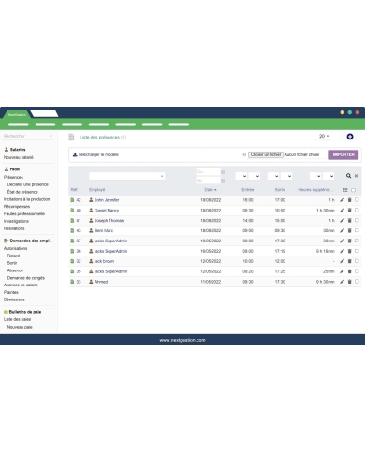Open the Rechercher dropdown in sidebar
Screen dimensions: 365x453
click(x=28, y=136)
